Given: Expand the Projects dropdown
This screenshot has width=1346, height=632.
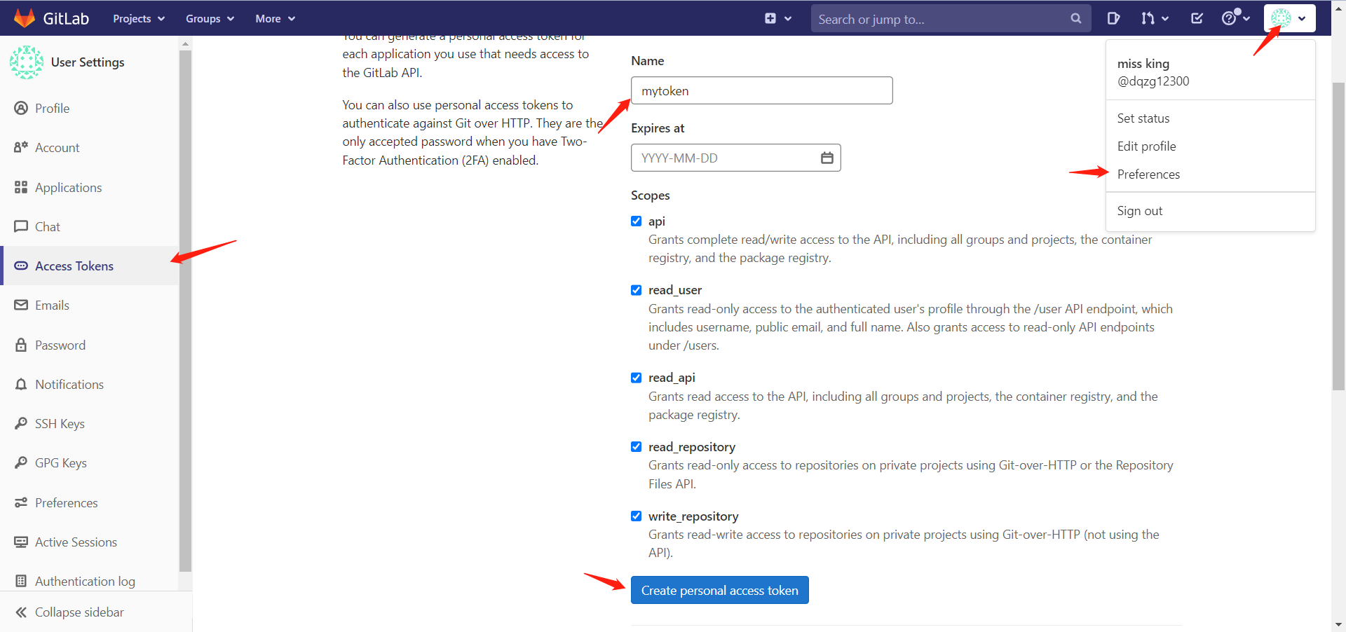Looking at the screenshot, I should coord(139,19).
